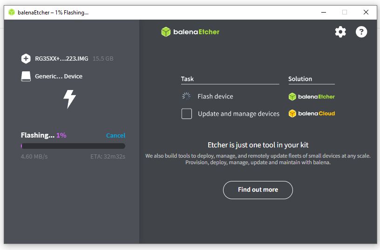Click the Etcher is just one tool heading
The width and height of the screenshot is (380, 250).
[258, 145]
